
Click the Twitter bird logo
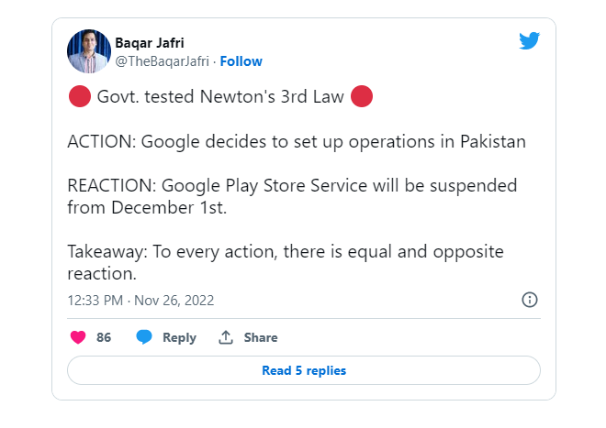529,40
